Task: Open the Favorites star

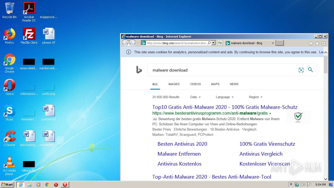Action: [317, 43]
